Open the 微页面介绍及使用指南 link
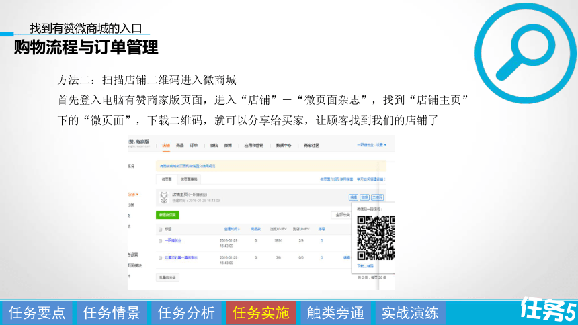 tap(337, 179)
